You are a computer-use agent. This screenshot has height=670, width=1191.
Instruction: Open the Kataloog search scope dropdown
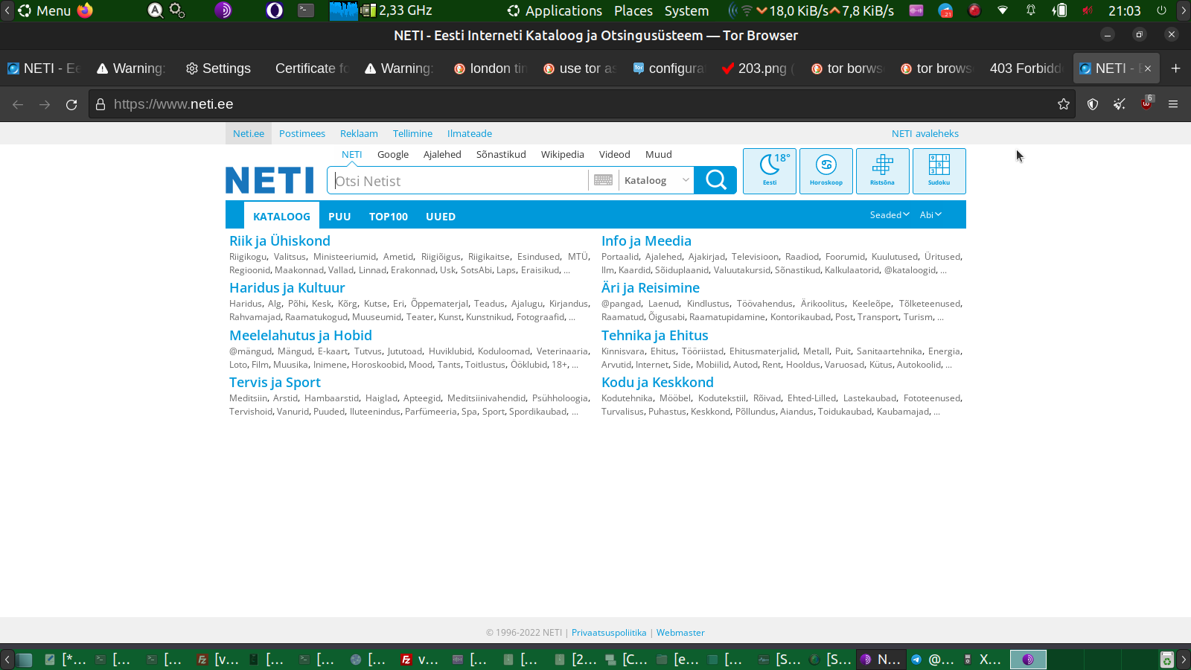pos(656,180)
